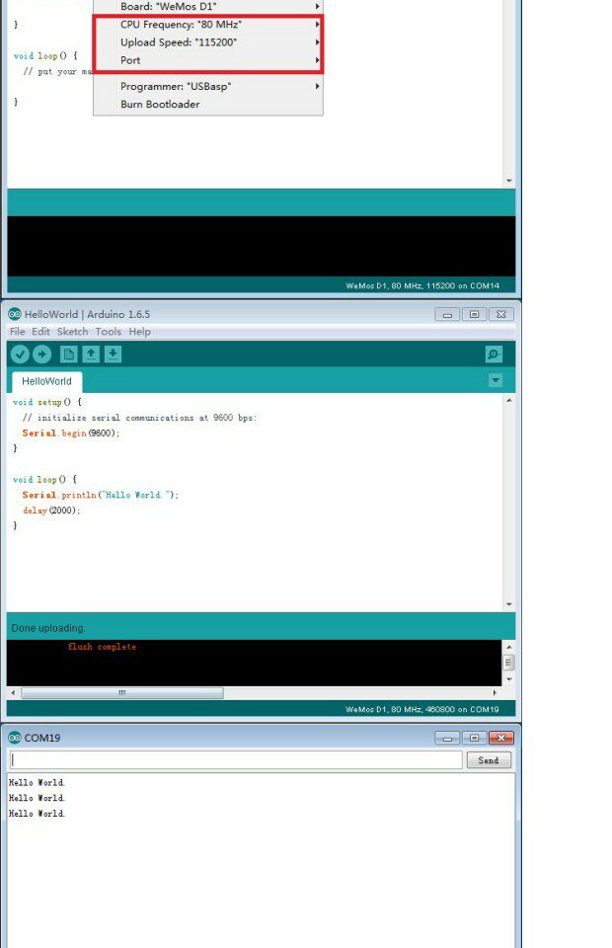
Task: Minimize the COM19 serial monitor window
Action: point(447,738)
